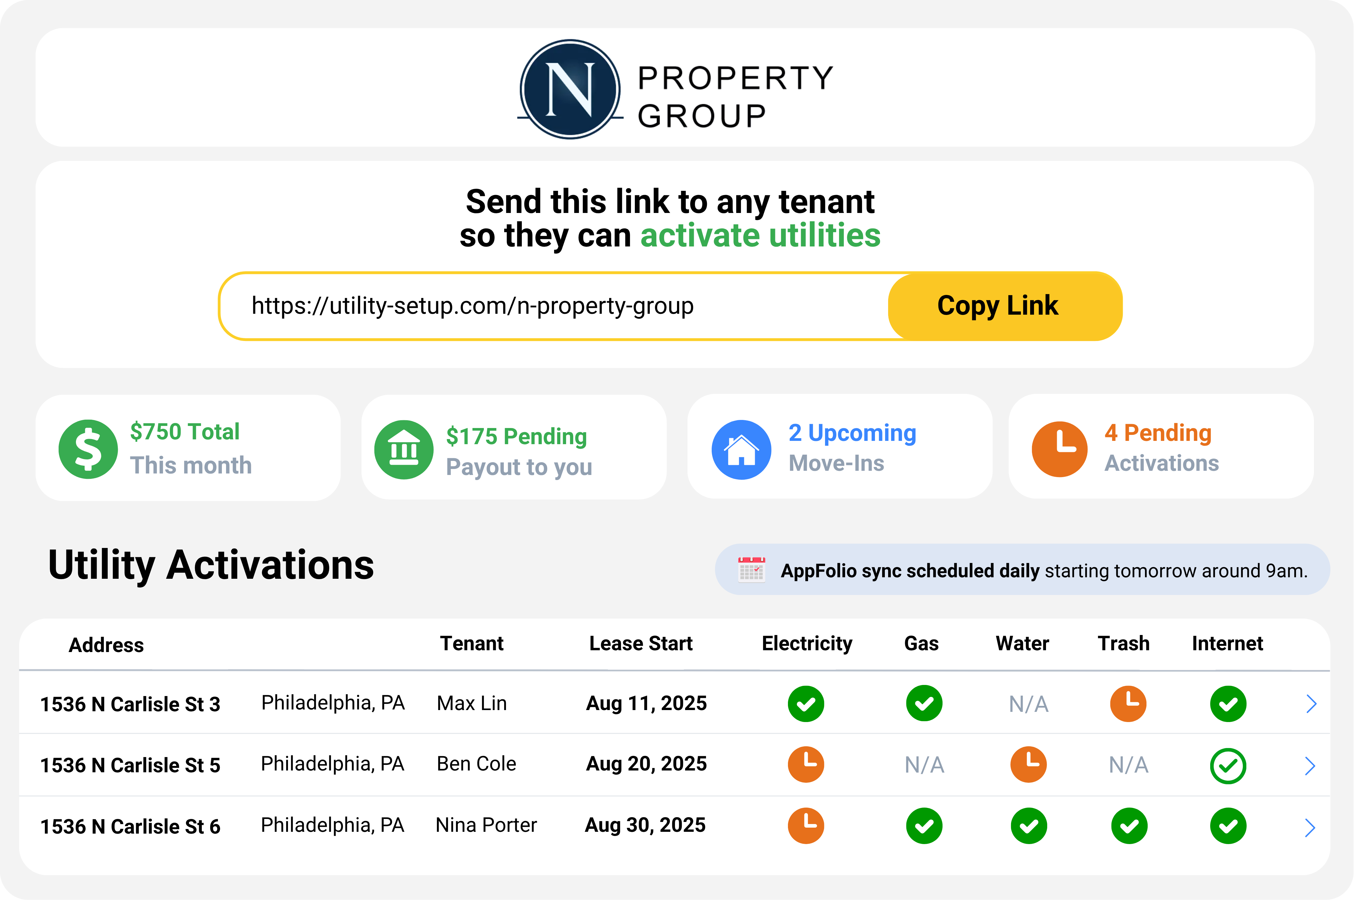Click Max Lin's pending trash clock icon
This screenshot has width=1354, height=900.
[x=1128, y=703]
